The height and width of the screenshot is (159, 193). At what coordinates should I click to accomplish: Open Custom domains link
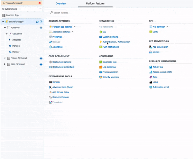(x=110, y=37)
